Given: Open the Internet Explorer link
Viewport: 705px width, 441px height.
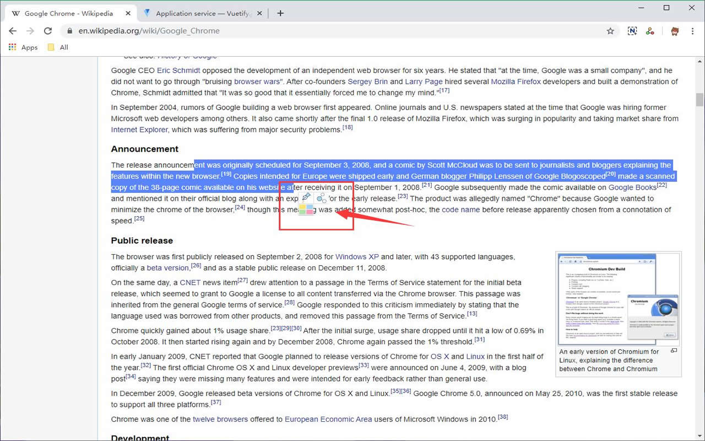Looking at the screenshot, I should tap(139, 130).
